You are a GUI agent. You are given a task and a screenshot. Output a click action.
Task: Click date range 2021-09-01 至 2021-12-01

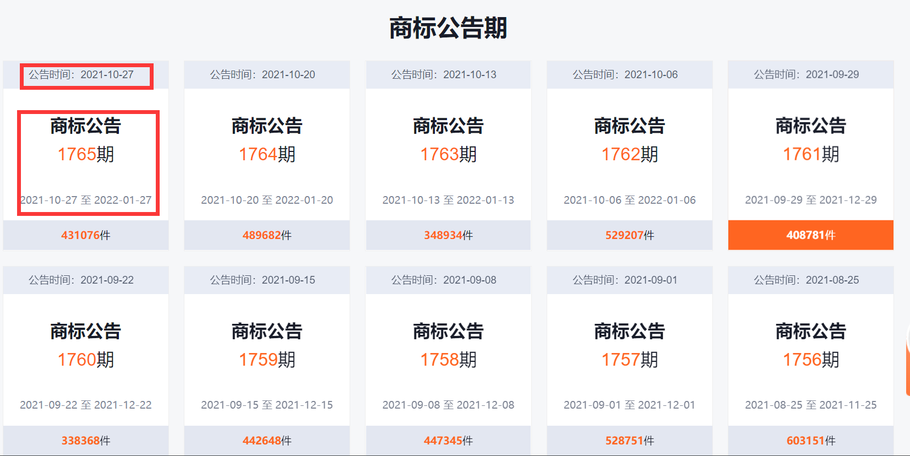[630, 405]
